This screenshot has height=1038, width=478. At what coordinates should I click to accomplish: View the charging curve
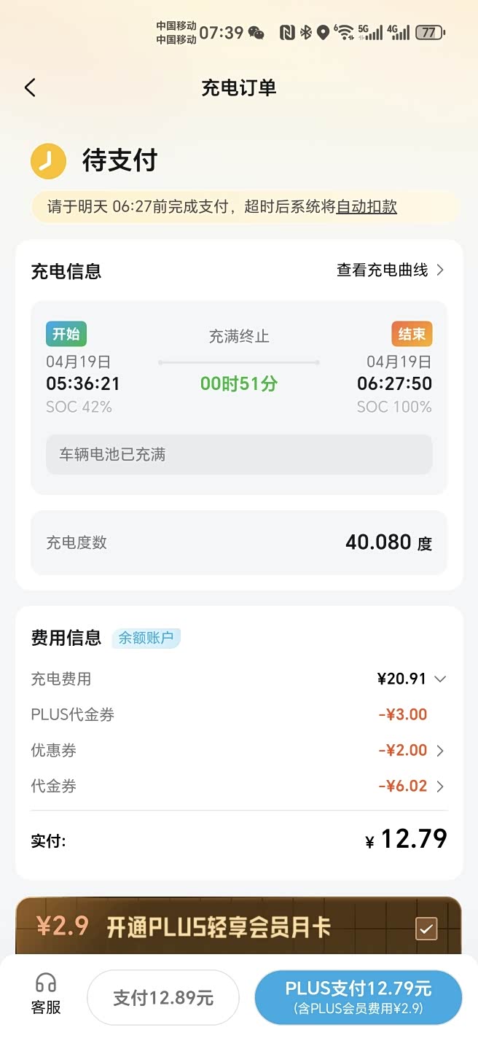[x=390, y=270]
